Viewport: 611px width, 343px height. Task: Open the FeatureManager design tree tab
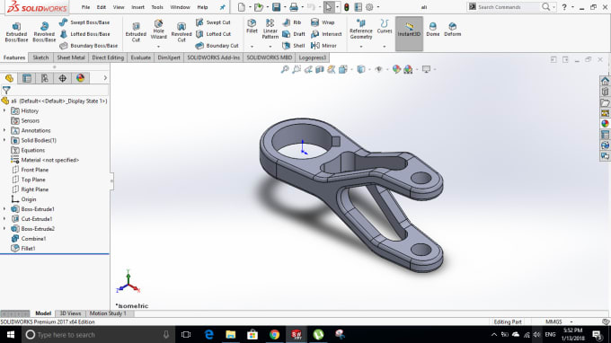(x=9, y=78)
